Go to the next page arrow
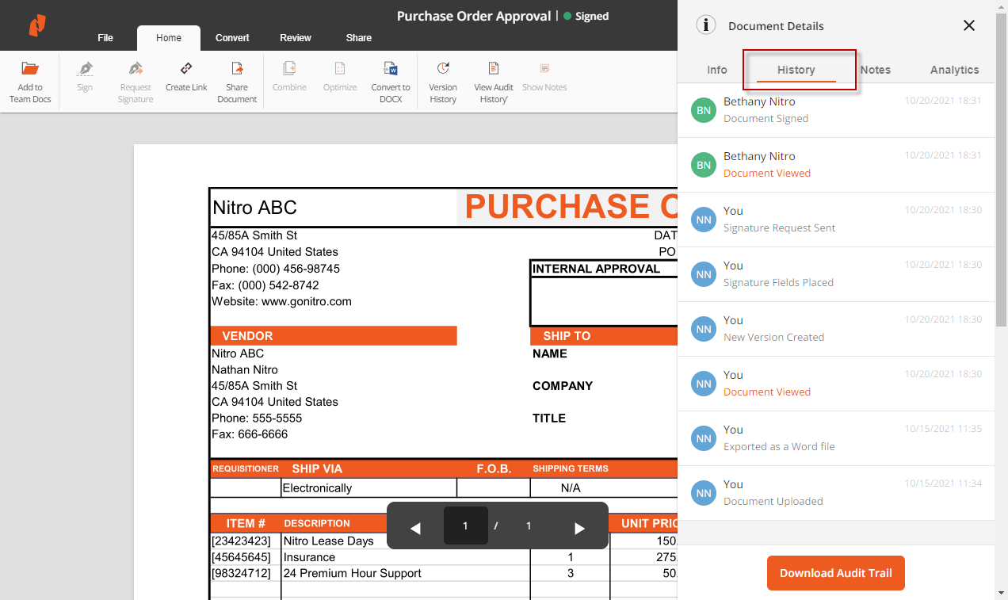This screenshot has width=1008, height=600. 579,528
